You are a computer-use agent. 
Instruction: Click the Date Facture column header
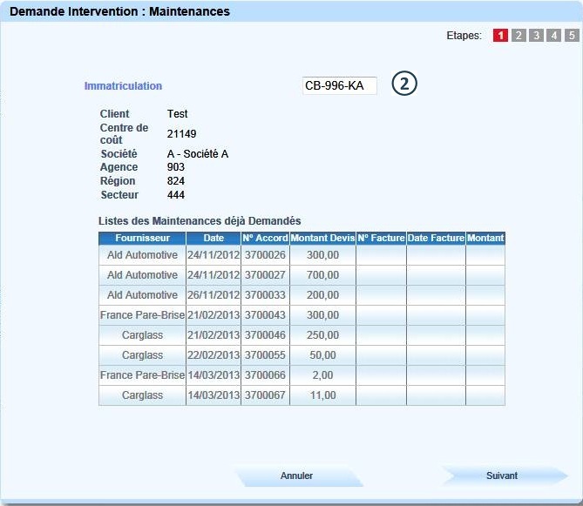coord(436,238)
